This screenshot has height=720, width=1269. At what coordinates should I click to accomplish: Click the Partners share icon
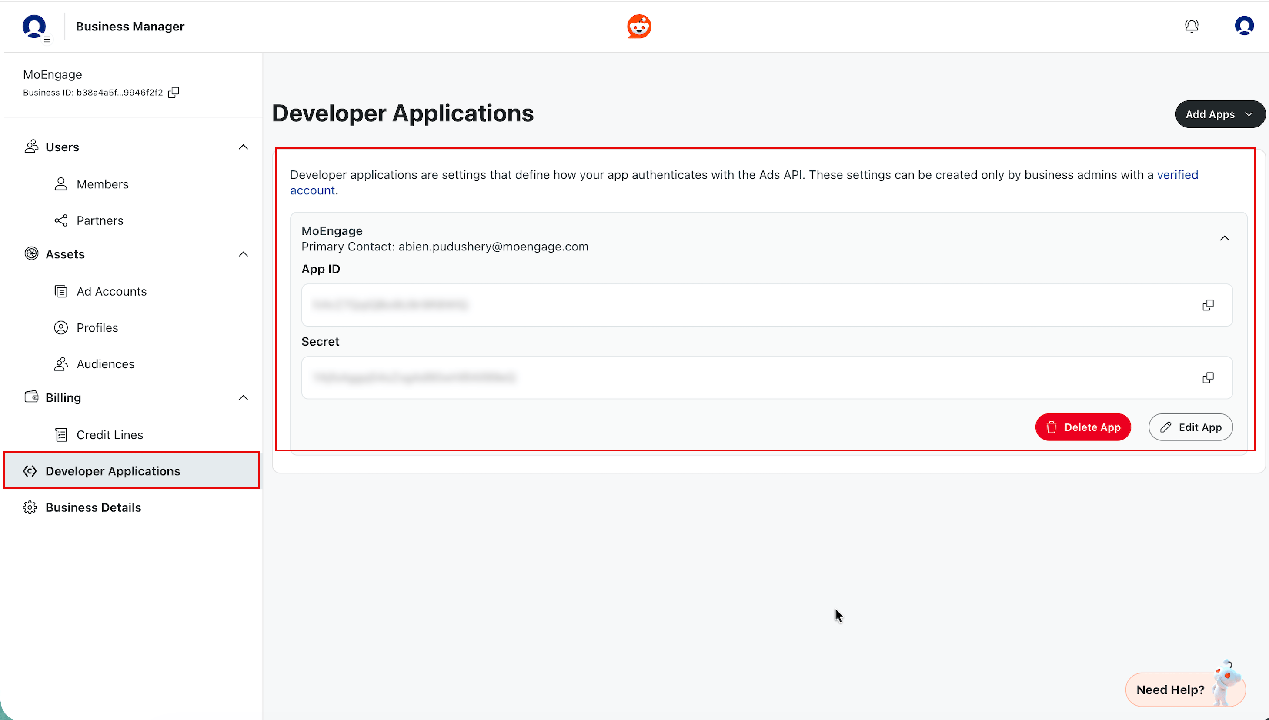[x=61, y=220]
